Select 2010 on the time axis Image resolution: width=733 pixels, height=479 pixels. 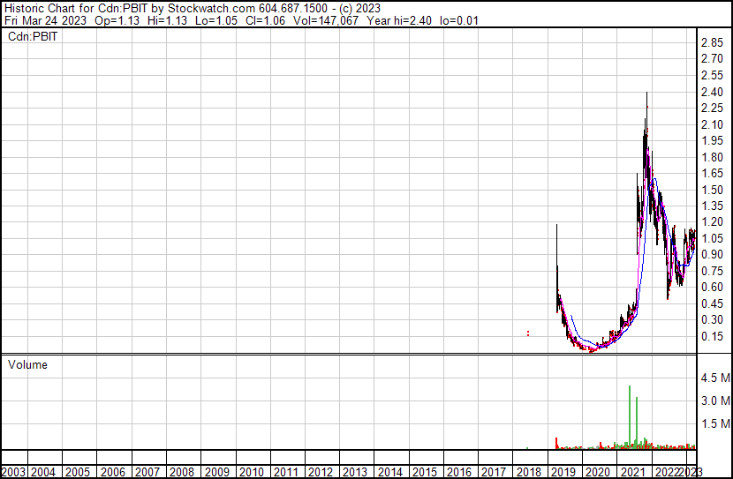pyautogui.click(x=251, y=472)
